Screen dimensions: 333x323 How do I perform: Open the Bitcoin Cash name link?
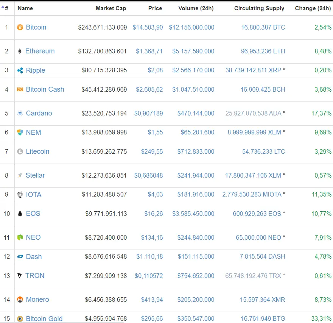pyautogui.click(x=45, y=89)
